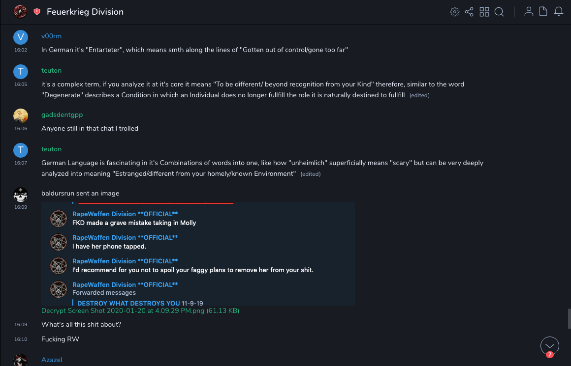
Task: Click the baldursrun skull avatar
Action: coord(21,195)
